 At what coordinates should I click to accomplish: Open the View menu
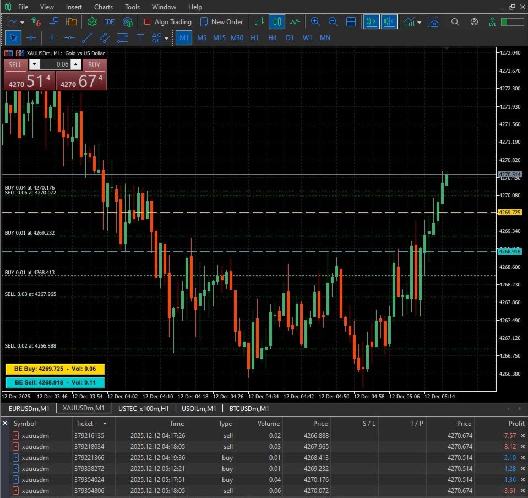click(x=47, y=7)
